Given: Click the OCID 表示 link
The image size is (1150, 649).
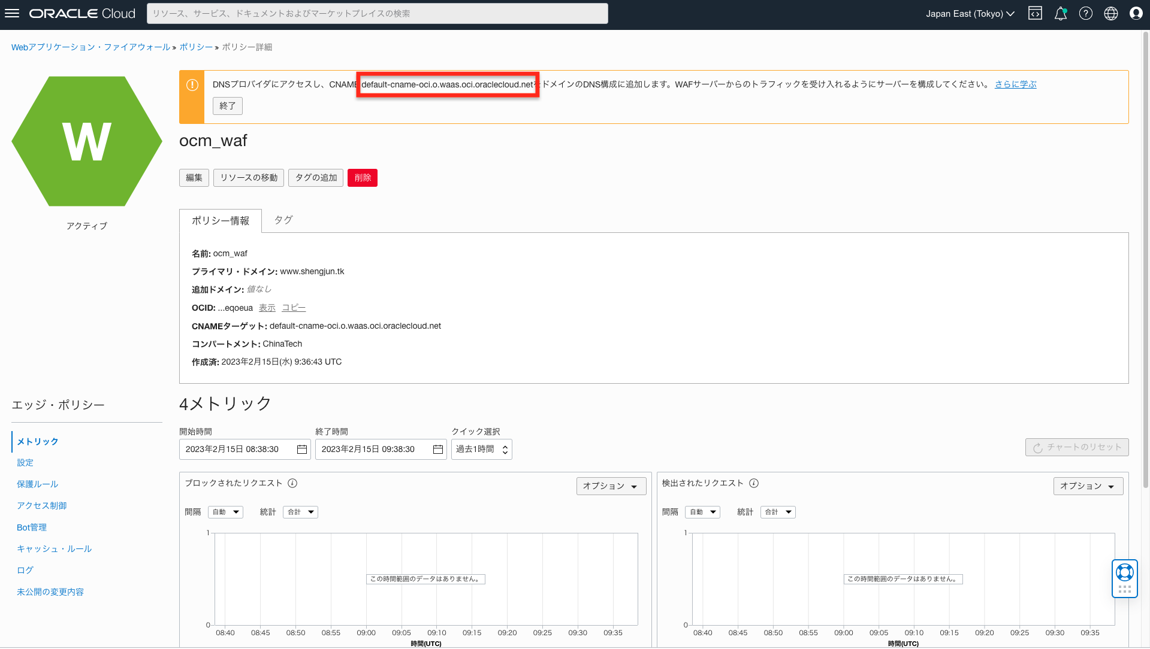Looking at the screenshot, I should (267, 308).
